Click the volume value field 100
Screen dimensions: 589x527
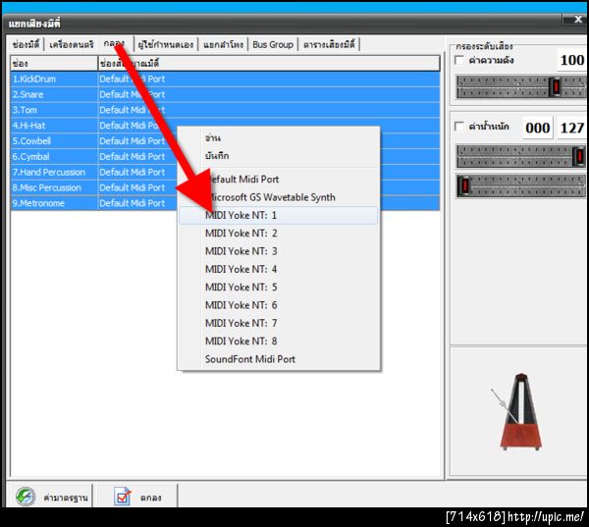(x=572, y=60)
